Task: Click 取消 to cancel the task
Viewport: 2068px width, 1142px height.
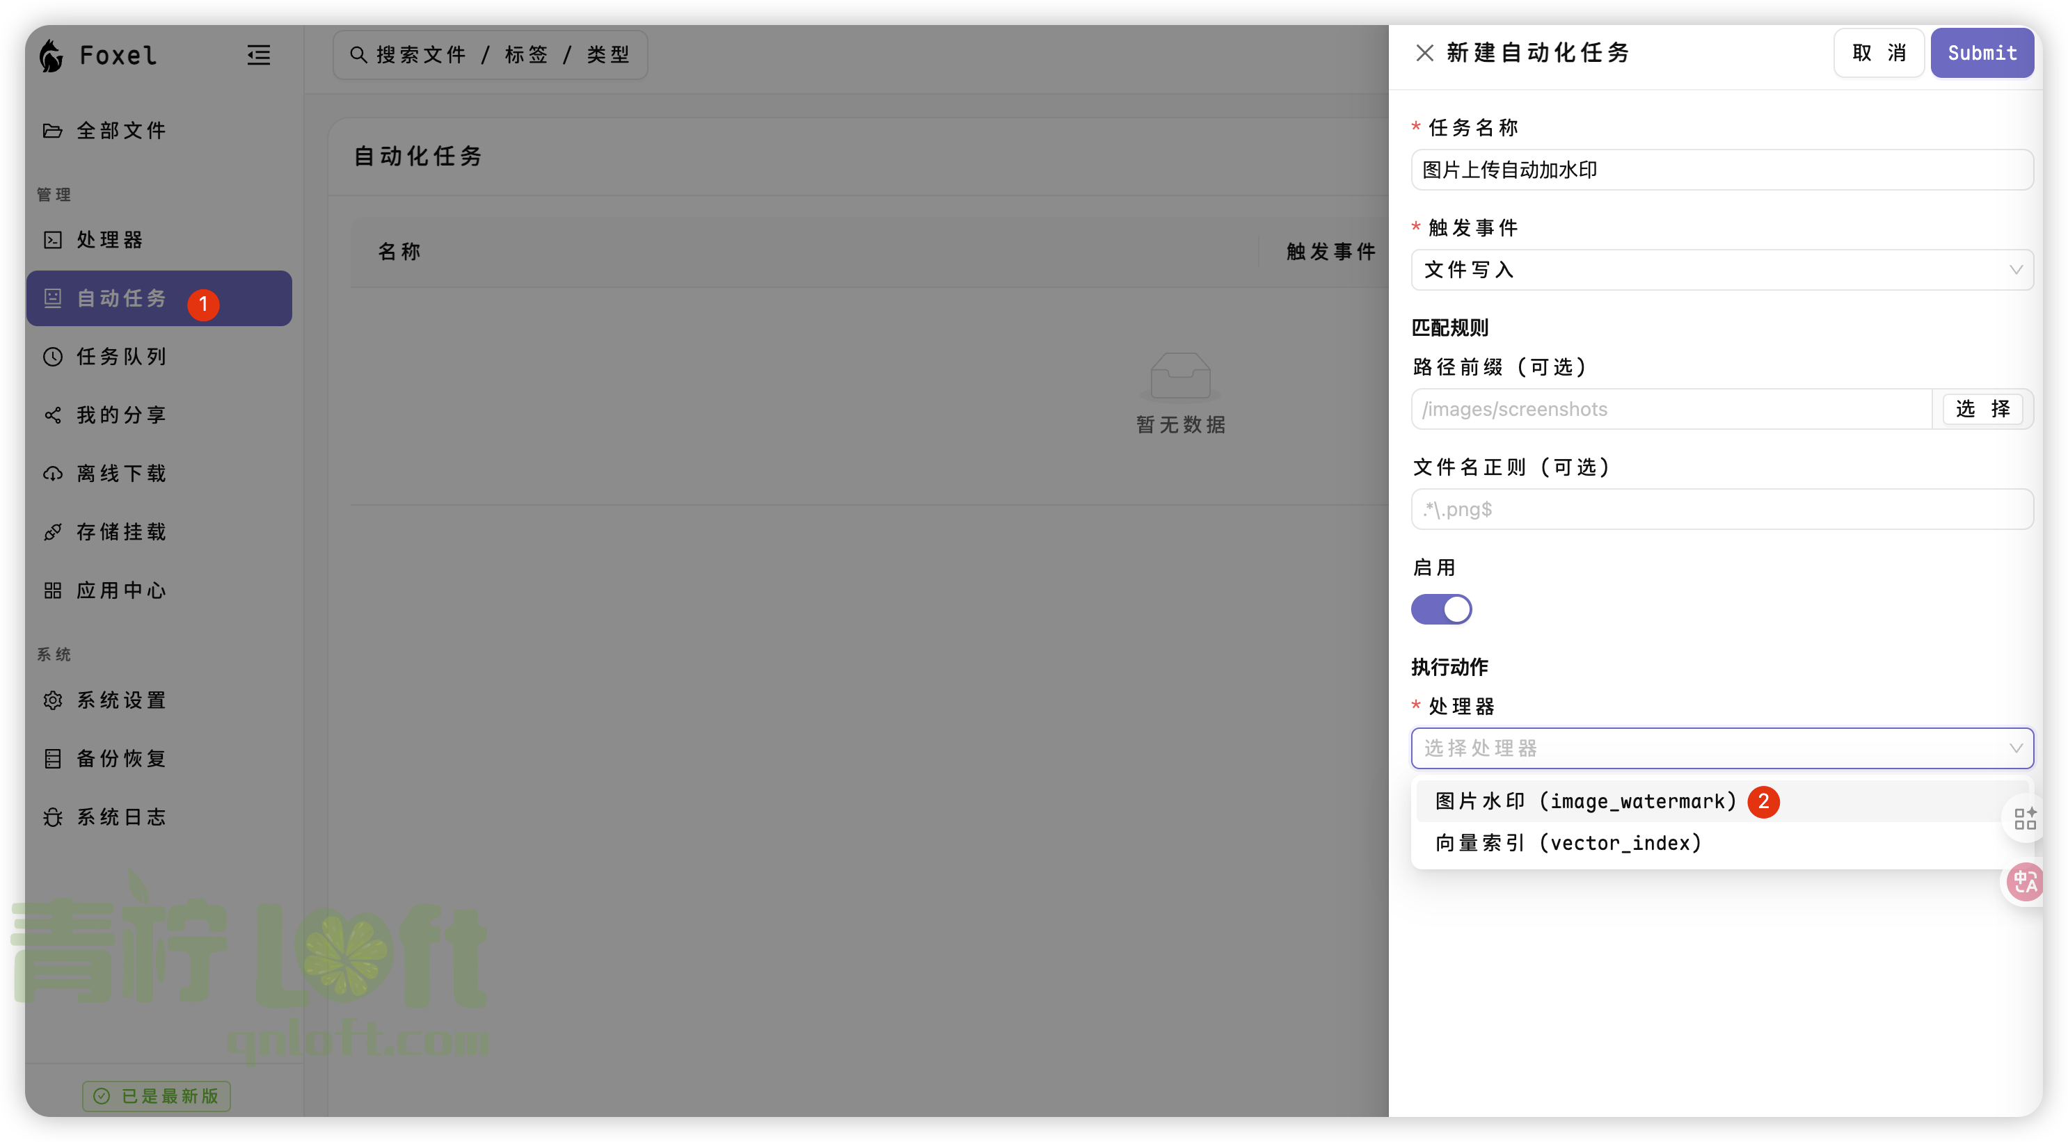Action: (1878, 52)
